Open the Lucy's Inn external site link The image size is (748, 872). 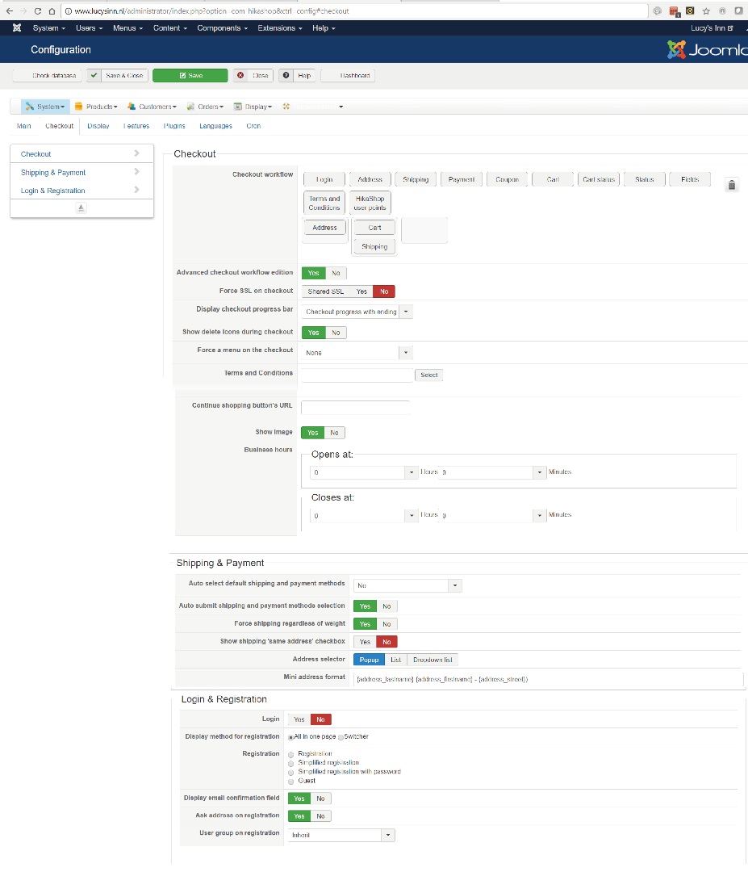(x=712, y=27)
